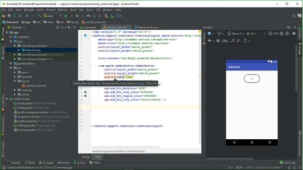Click the editor horizontal scrollbar
This screenshot has height=170, width=303.
click(126, 147)
